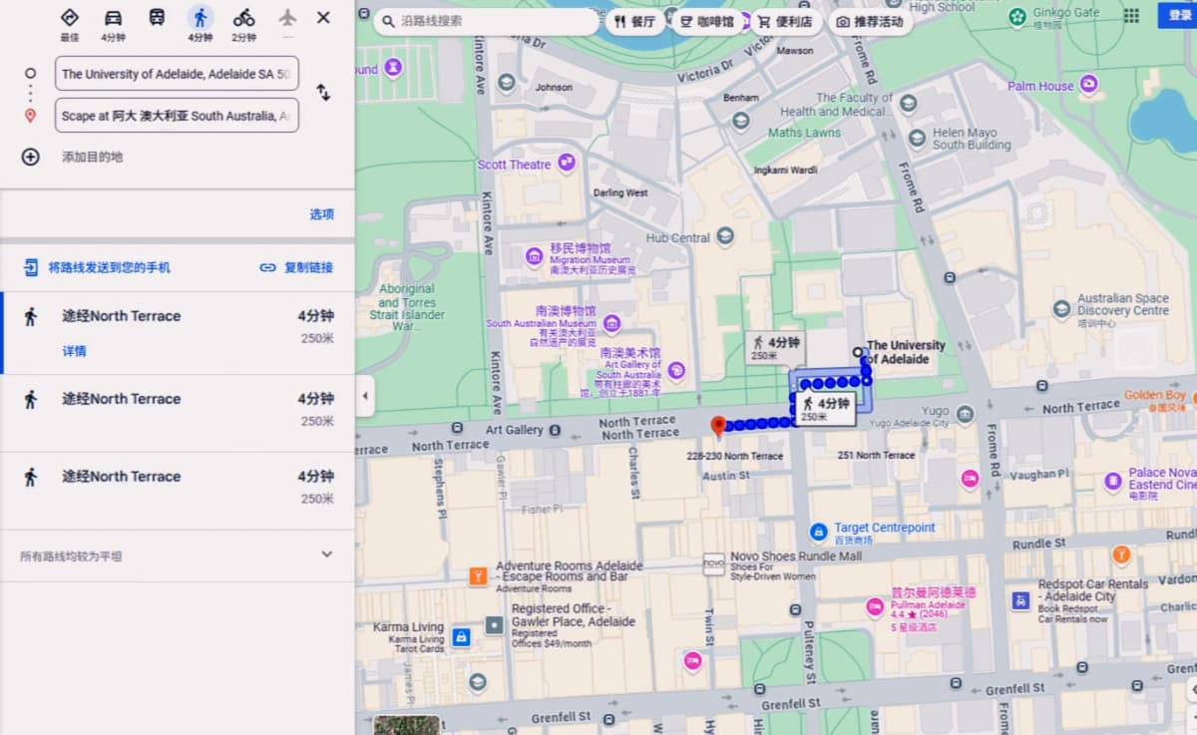The image size is (1197, 735).
Task: Click the add destination plus icon
Action: [31, 157]
